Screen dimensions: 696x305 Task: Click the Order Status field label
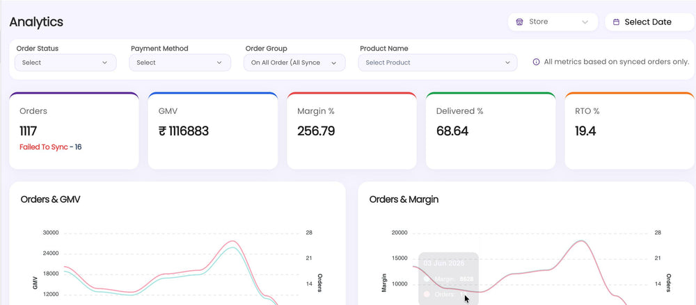[x=38, y=49]
